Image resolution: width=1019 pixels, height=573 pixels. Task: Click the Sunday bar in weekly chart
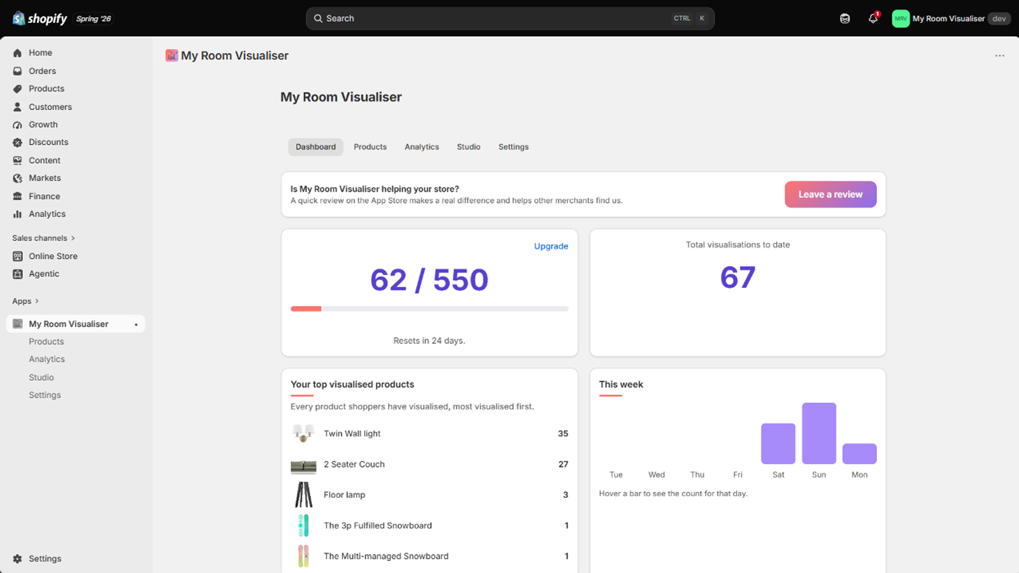click(819, 434)
